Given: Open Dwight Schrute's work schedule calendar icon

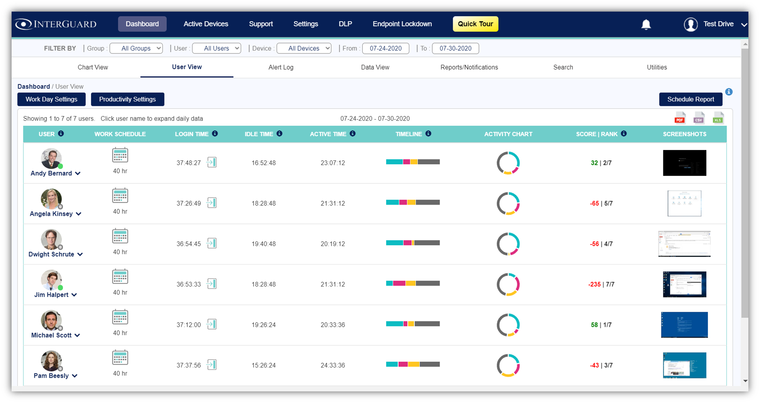Looking at the screenshot, I should point(120,236).
